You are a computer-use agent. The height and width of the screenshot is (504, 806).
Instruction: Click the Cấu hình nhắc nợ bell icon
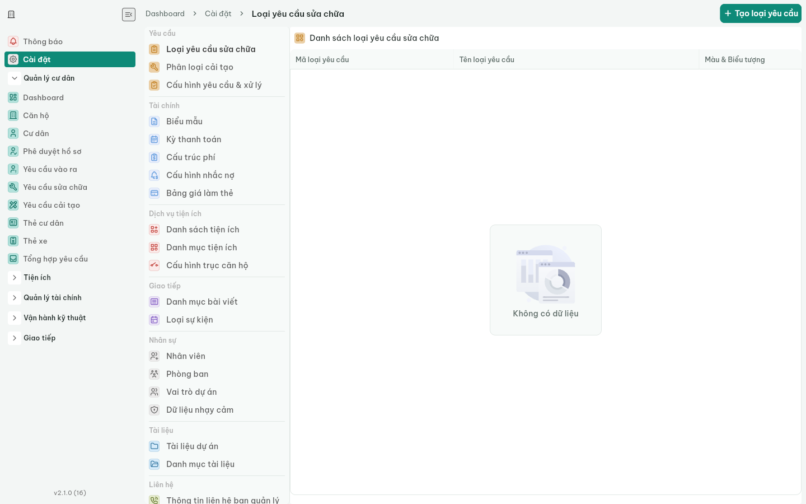coord(154,175)
